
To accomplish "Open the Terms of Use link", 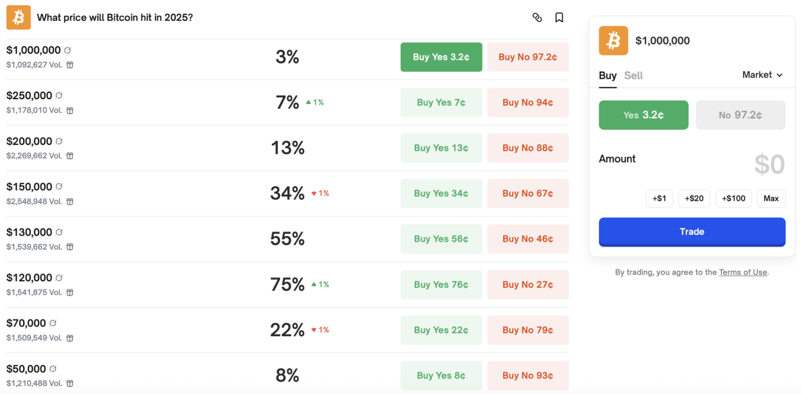I will pos(743,272).
